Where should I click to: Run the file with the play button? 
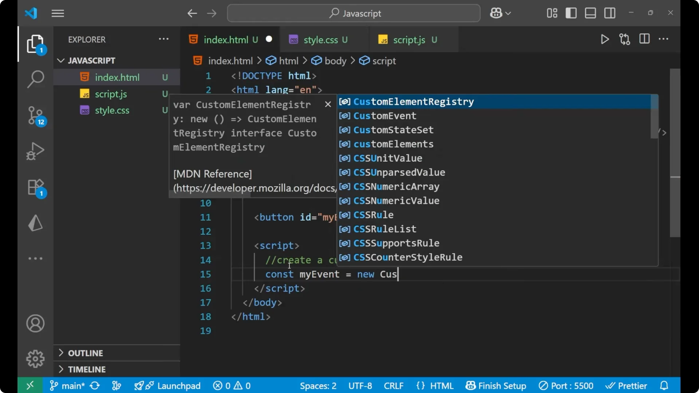click(605, 39)
